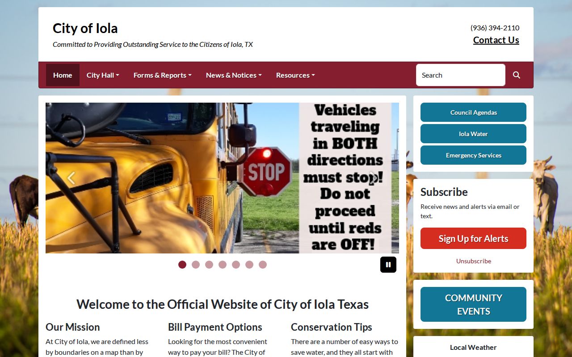Open the Council Agendas button
This screenshot has width=572, height=357.
473,112
